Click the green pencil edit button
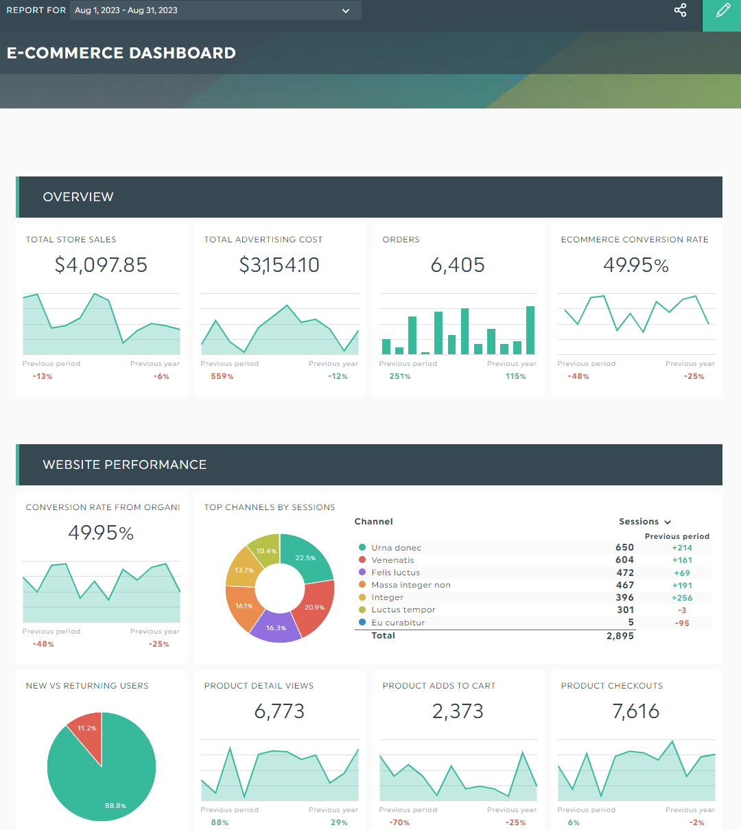 coord(722,11)
